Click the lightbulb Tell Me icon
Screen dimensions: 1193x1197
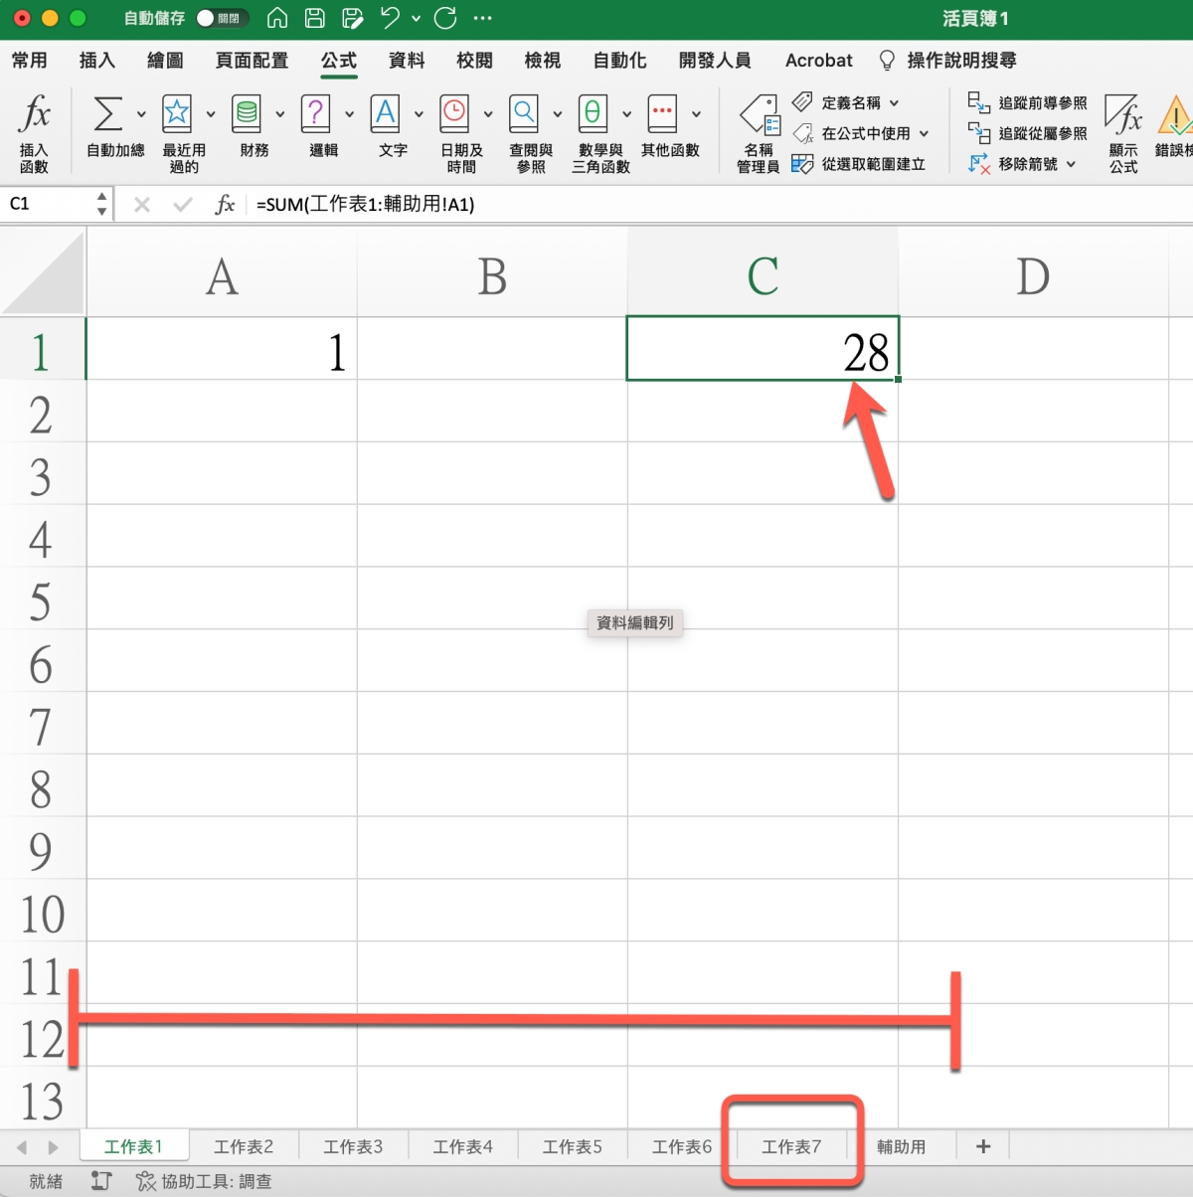(x=887, y=61)
